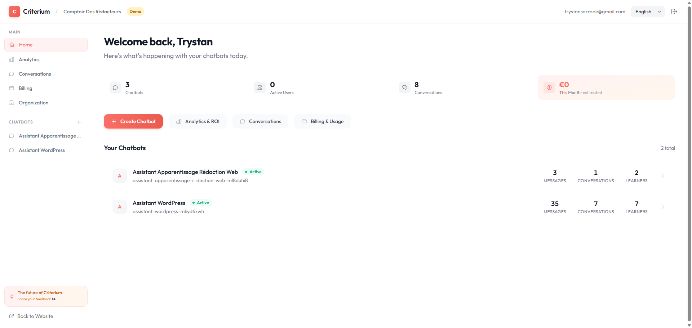
Task: Open Analytics from the sidebar
Action: (29, 59)
